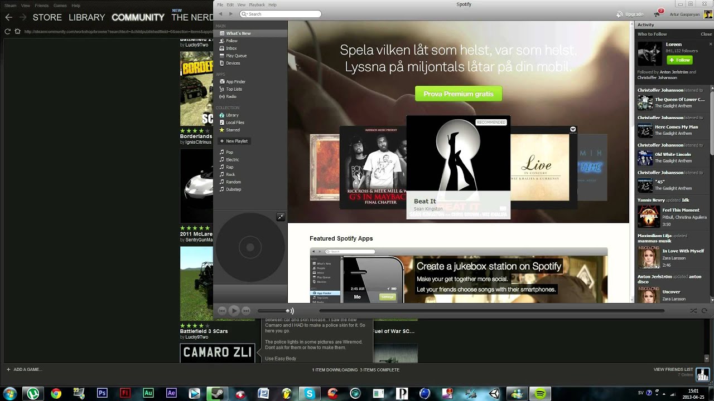The width and height of the screenshot is (714, 401).
Task: Click Prova Premium gratis button
Action: tap(459, 94)
